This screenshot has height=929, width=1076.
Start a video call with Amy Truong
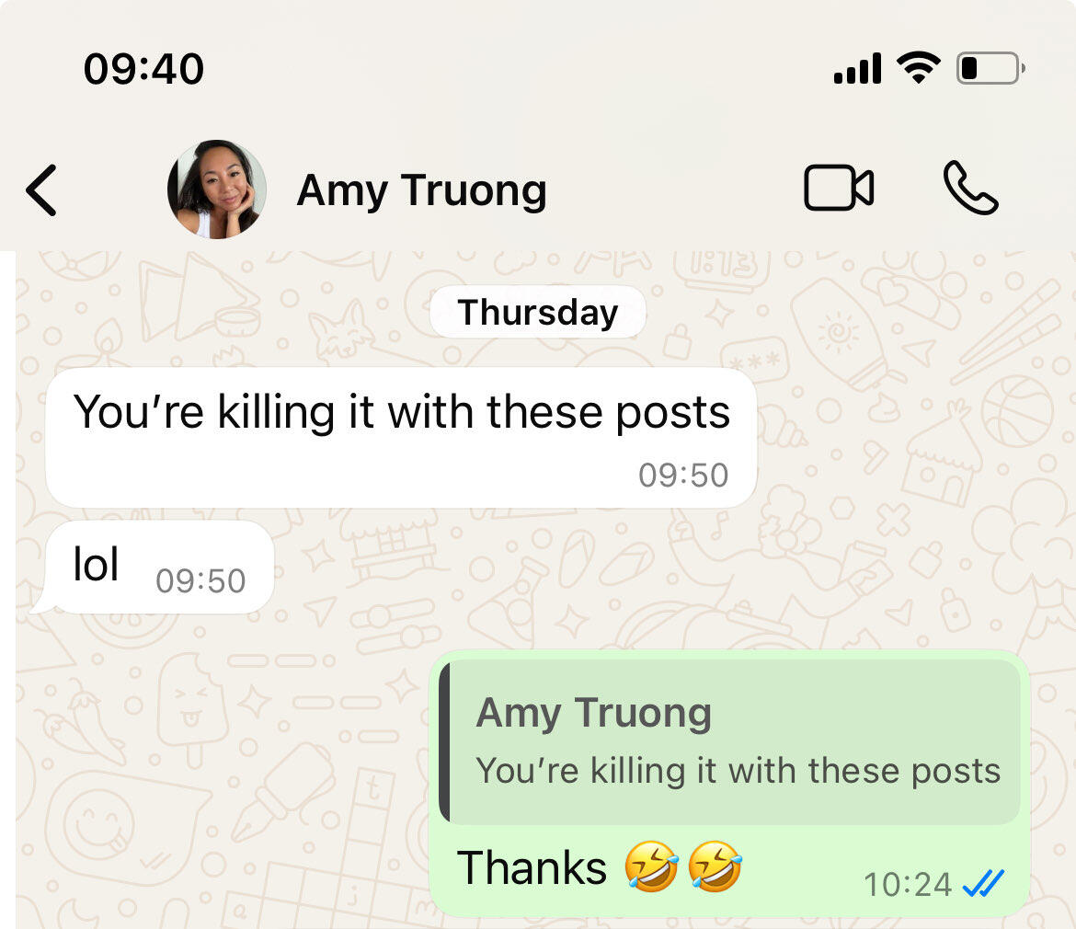click(839, 188)
